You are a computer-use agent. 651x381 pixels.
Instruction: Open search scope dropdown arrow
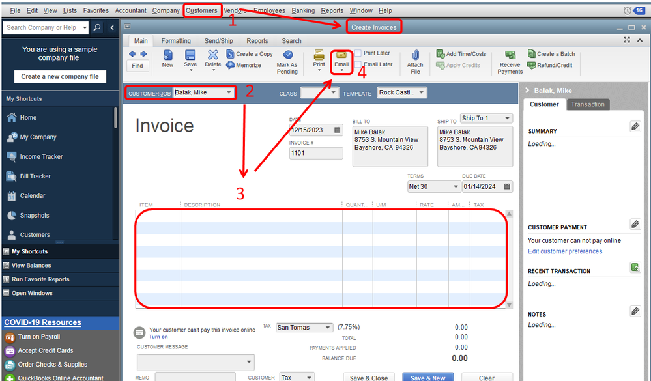click(85, 27)
